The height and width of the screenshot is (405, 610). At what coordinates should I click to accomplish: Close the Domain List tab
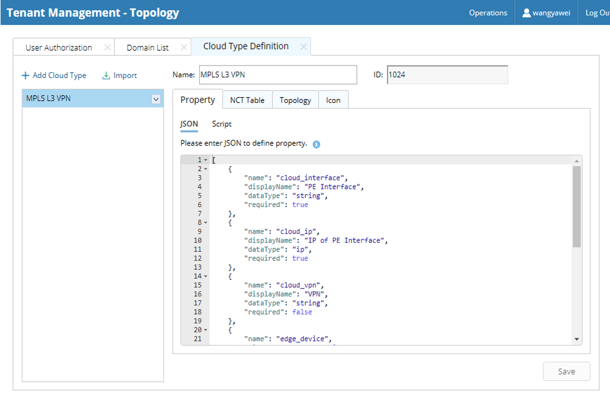[x=183, y=48]
